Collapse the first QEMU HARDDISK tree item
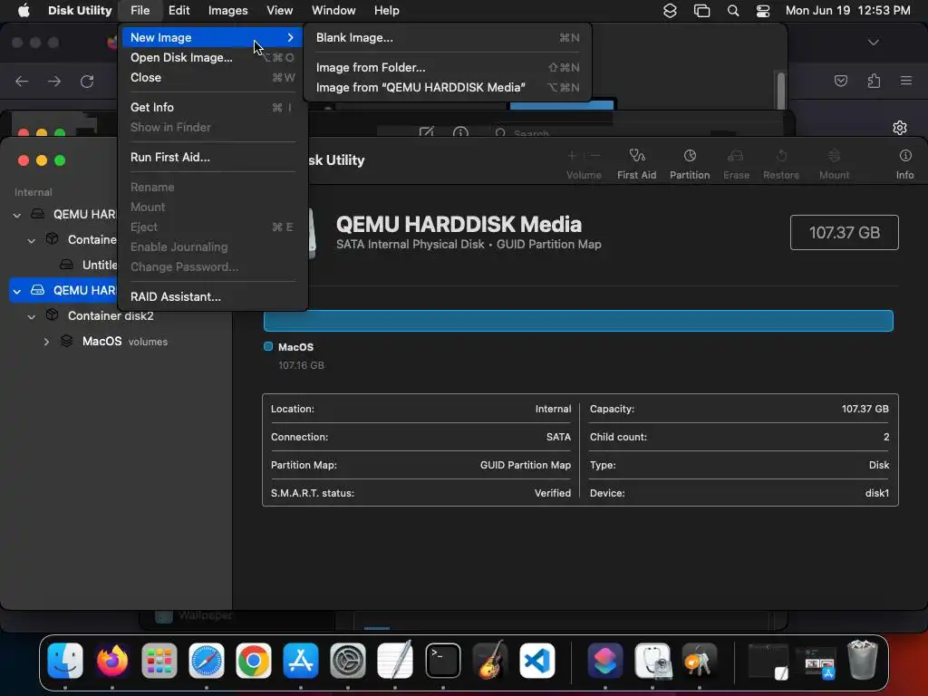This screenshot has width=928, height=696. point(16,215)
